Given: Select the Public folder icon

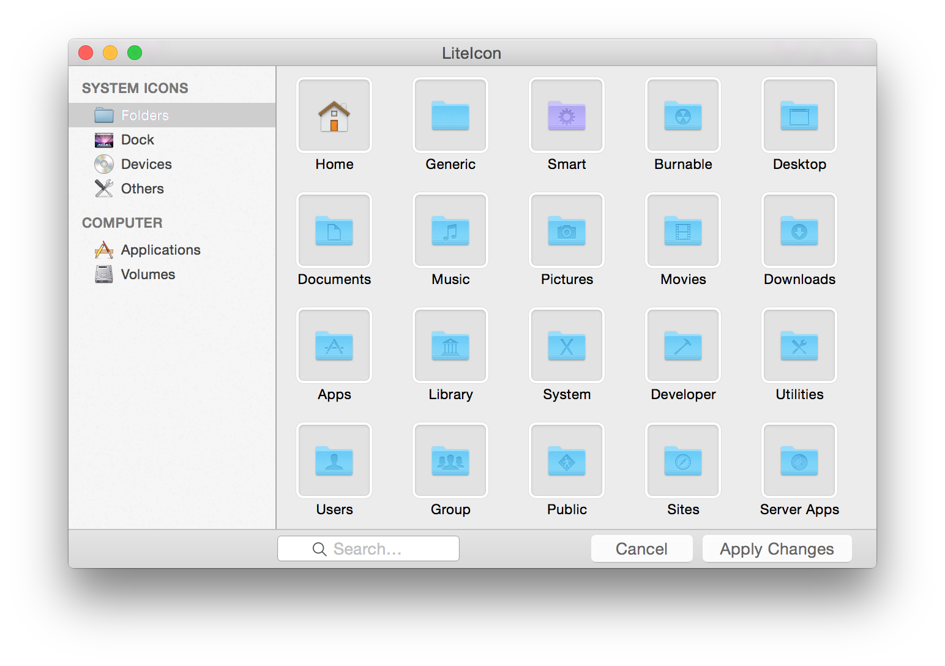Looking at the screenshot, I should (x=567, y=460).
